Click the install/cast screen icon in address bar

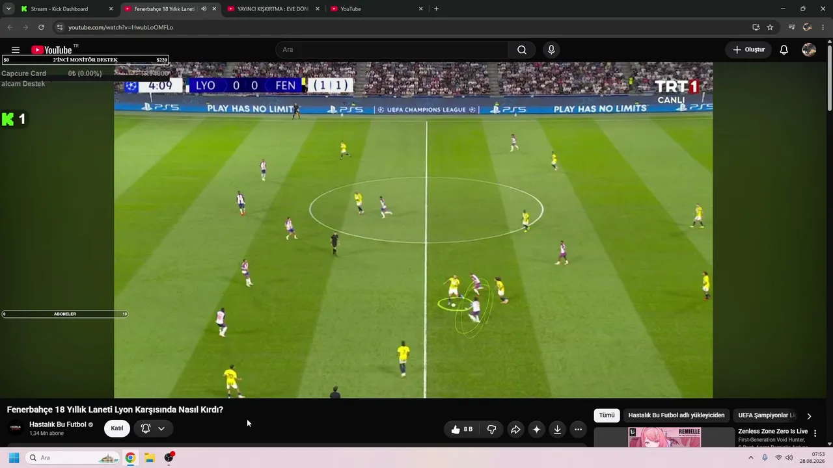coord(756,27)
